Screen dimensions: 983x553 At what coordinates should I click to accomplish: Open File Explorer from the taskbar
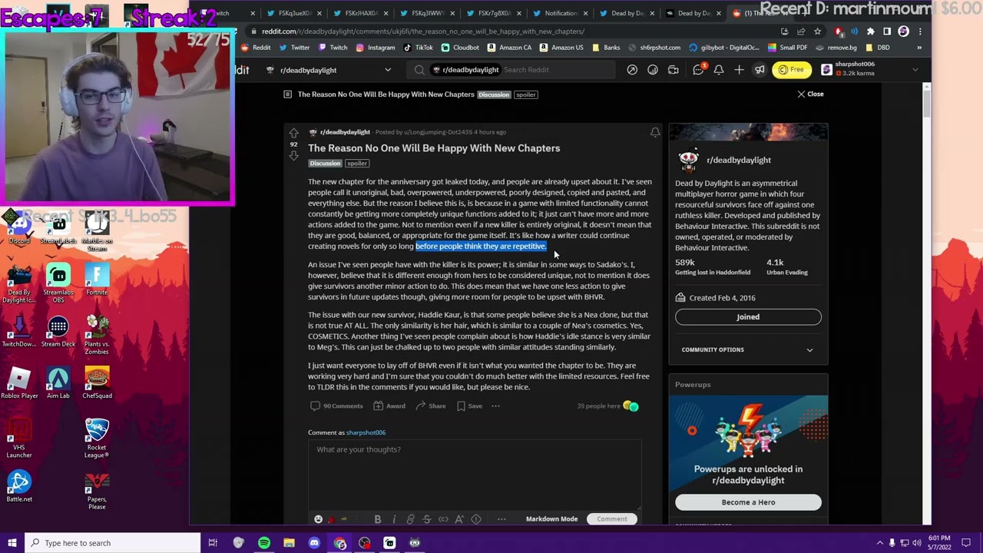pyautogui.click(x=289, y=543)
